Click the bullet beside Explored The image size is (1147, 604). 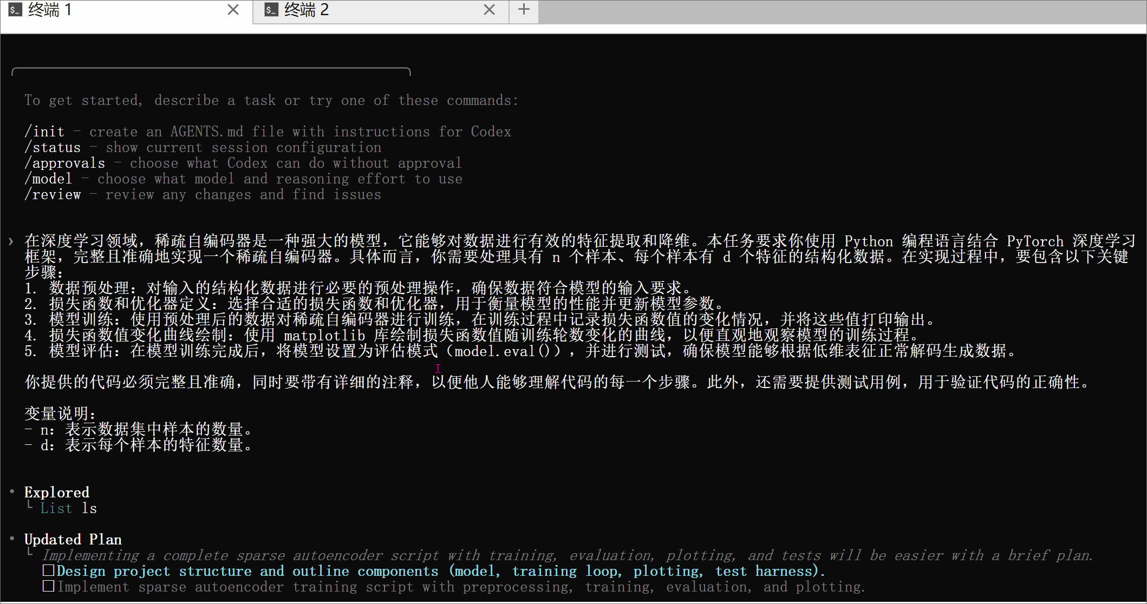(x=12, y=492)
